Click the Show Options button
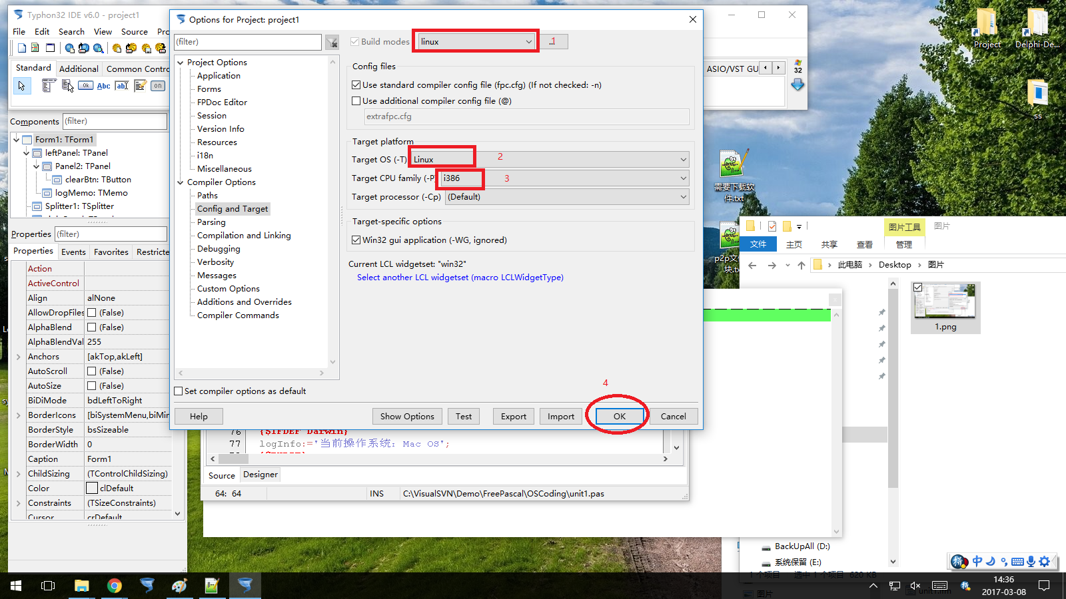 407,417
